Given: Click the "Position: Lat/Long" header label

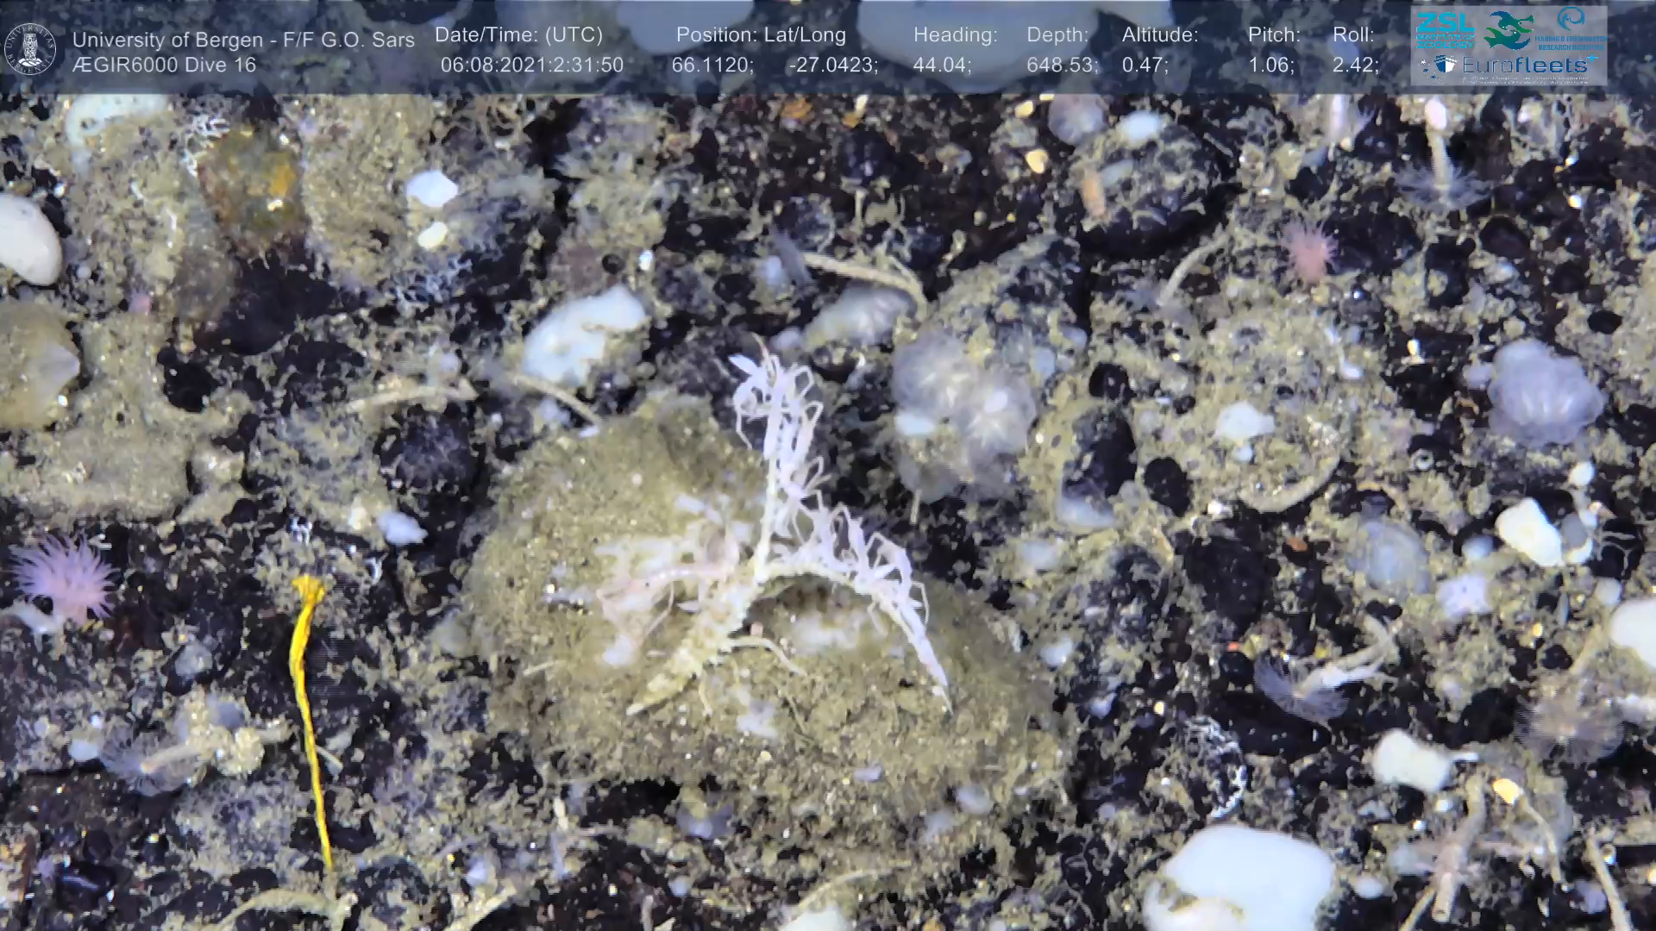Looking at the screenshot, I should point(761,35).
